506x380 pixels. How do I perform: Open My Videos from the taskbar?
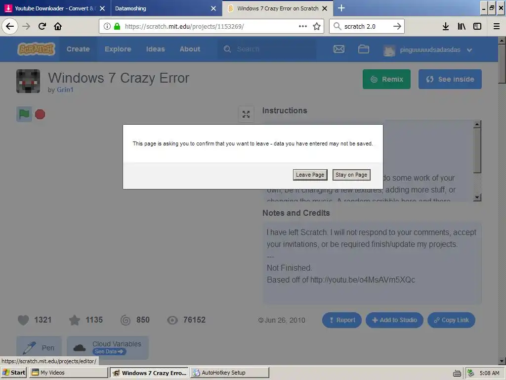[68, 373]
